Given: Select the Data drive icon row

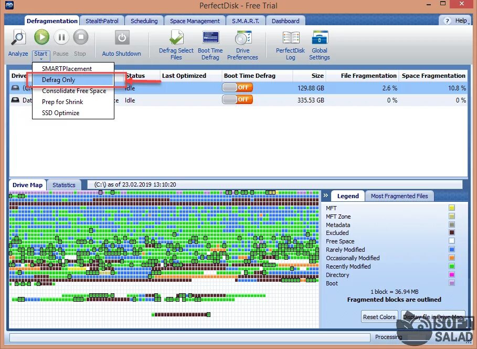Looking at the screenshot, I should click(15, 100).
